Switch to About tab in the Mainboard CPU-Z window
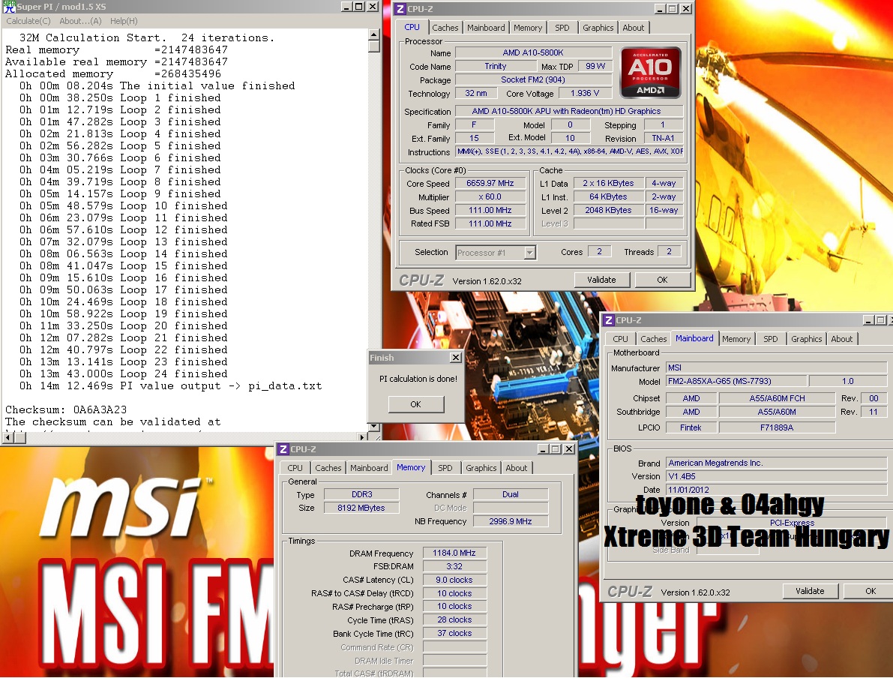This screenshot has width=893, height=678. pos(842,338)
